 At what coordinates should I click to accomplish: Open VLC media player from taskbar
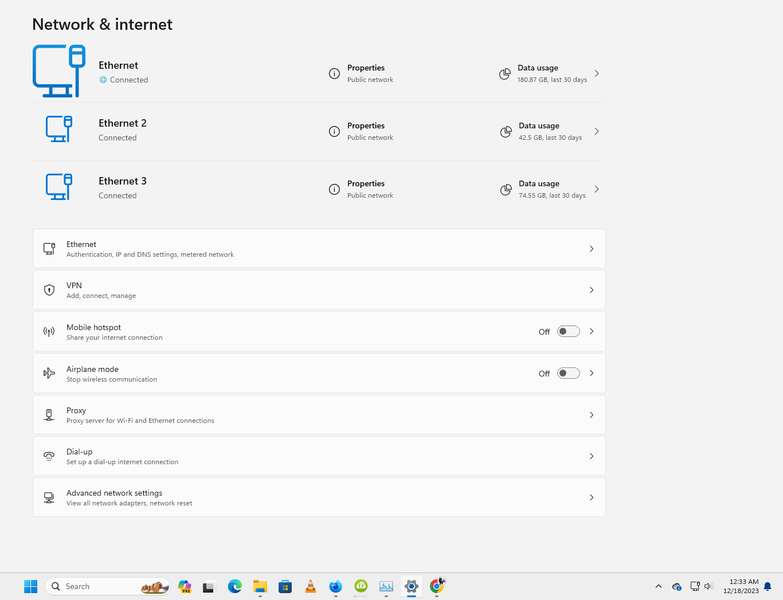tap(311, 586)
